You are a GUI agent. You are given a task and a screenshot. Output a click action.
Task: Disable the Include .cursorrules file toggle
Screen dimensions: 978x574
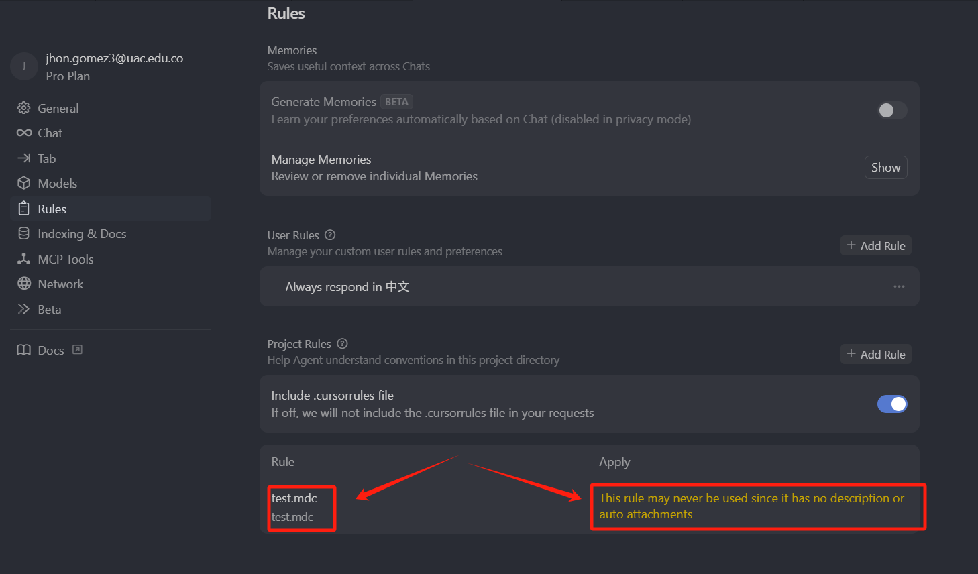pyautogui.click(x=892, y=404)
